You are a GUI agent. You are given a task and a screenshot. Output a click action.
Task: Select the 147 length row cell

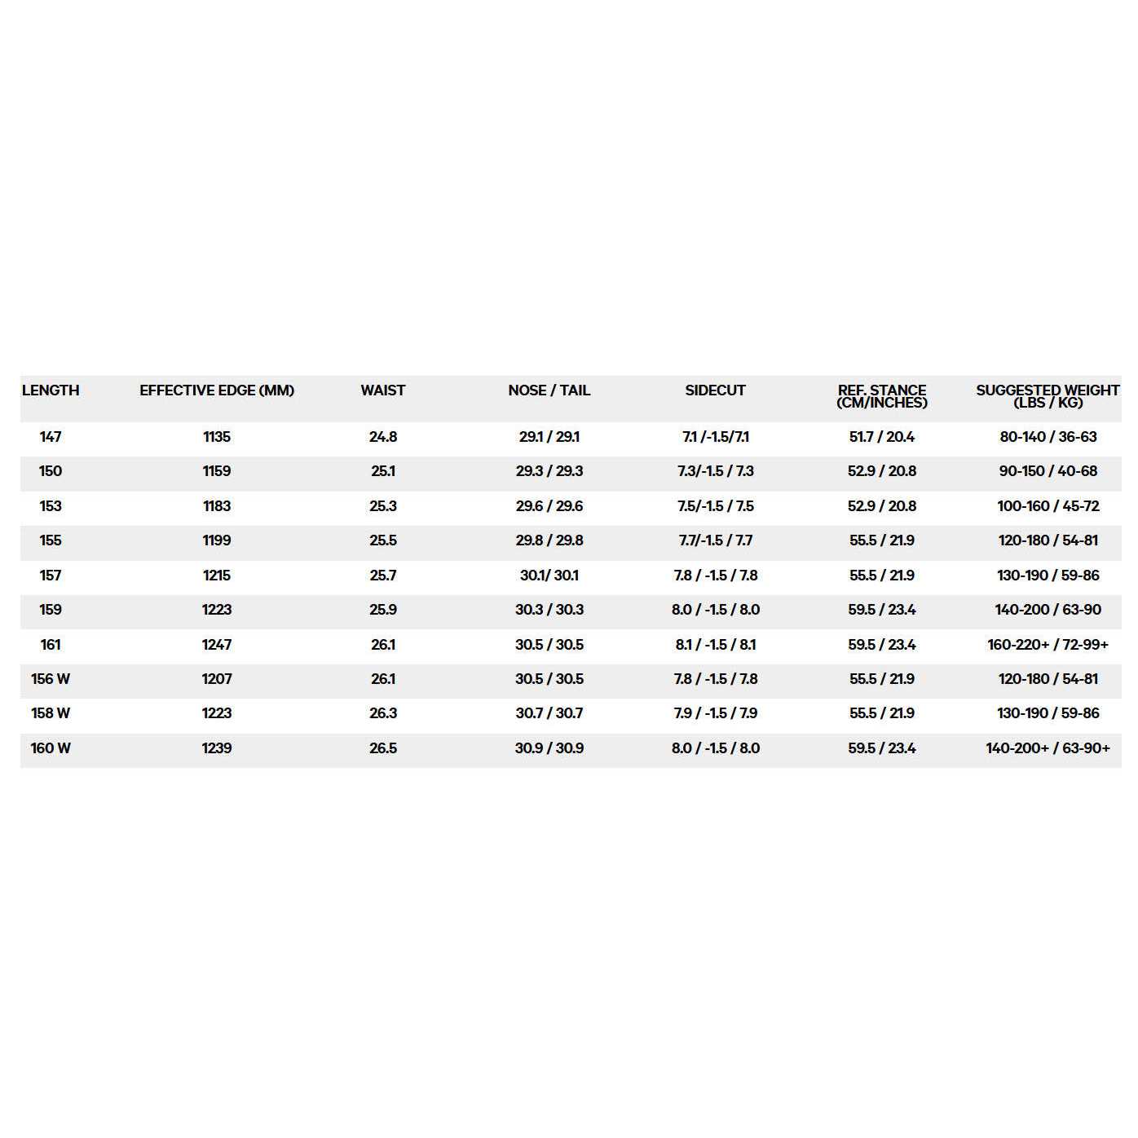click(x=51, y=437)
